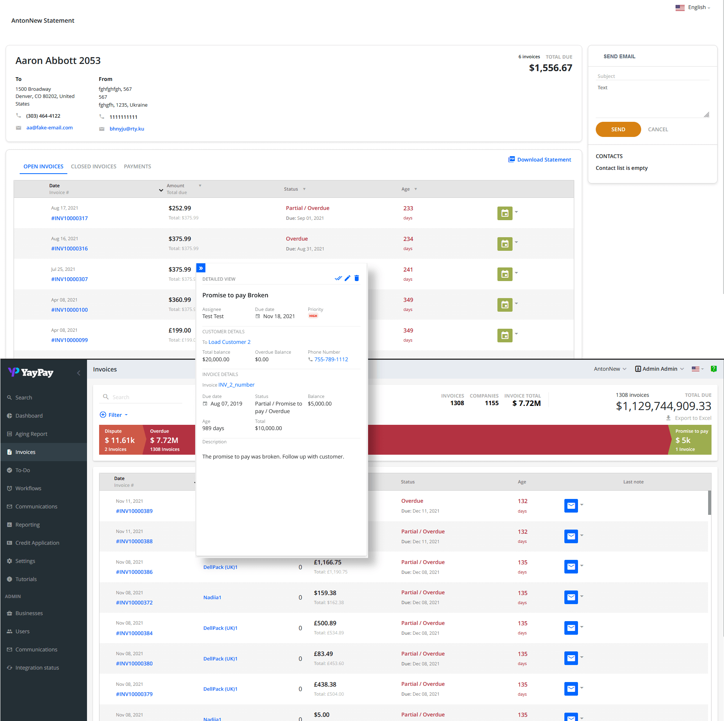The width and height of the screenshot is (724, 721).
Task: Click the email Subject field
Action: 653,76
